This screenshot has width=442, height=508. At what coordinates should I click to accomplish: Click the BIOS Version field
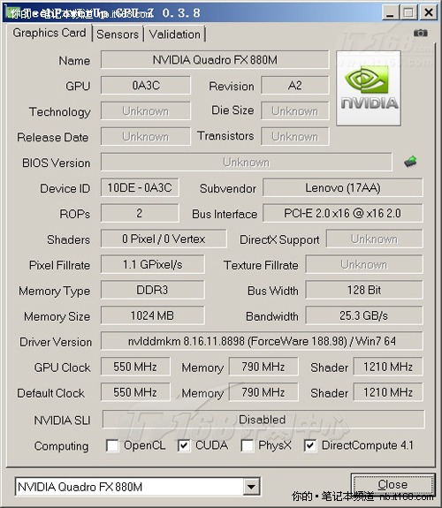pyautogui.click(x=246, y=162)
